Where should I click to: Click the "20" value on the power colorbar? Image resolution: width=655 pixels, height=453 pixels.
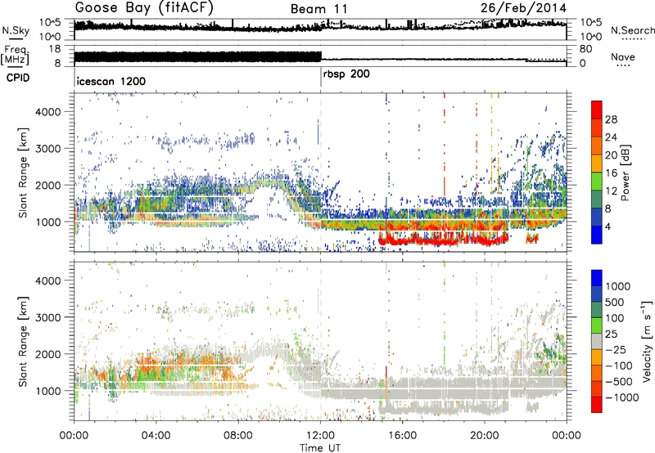pyautogui.click(x=611, y=155)
